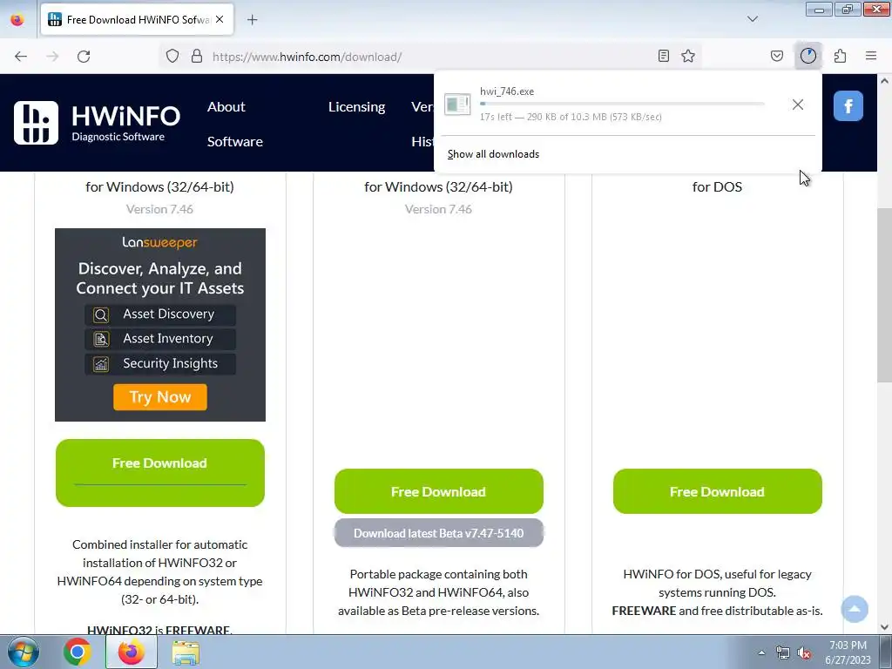Cancel the hwi_746.exe download
This screenshot has height=669, width=892.
[x=798, y=105]
